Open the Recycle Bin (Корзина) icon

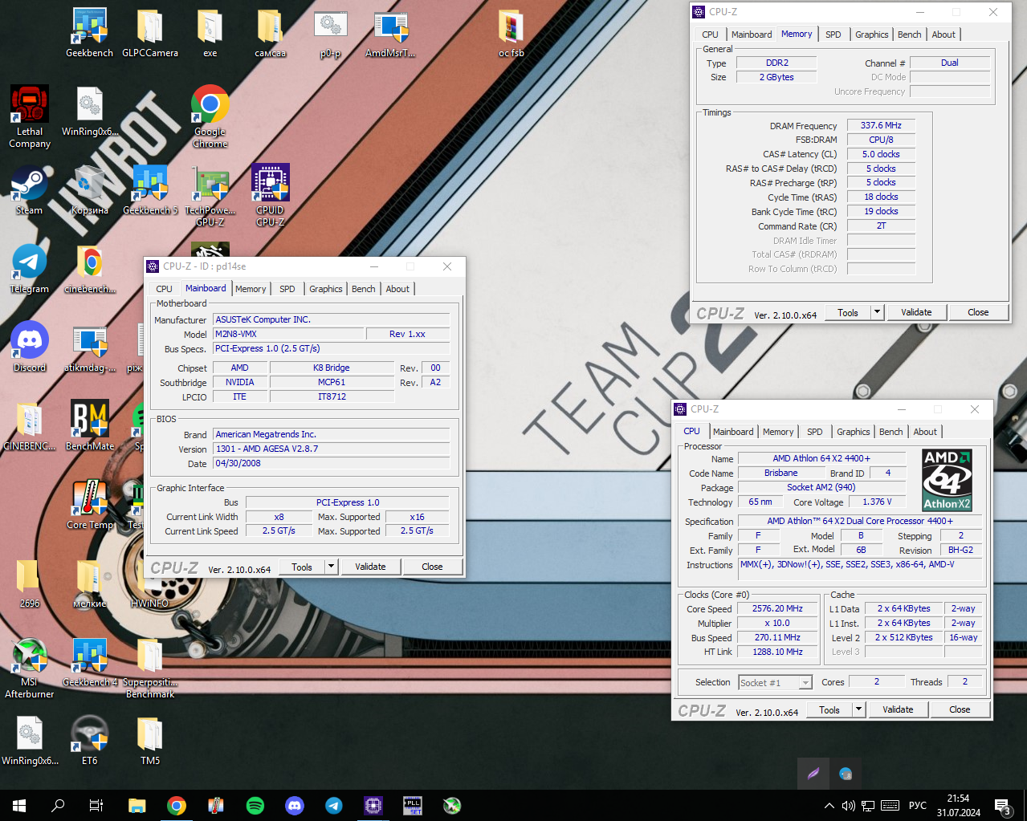coord(89,190)
